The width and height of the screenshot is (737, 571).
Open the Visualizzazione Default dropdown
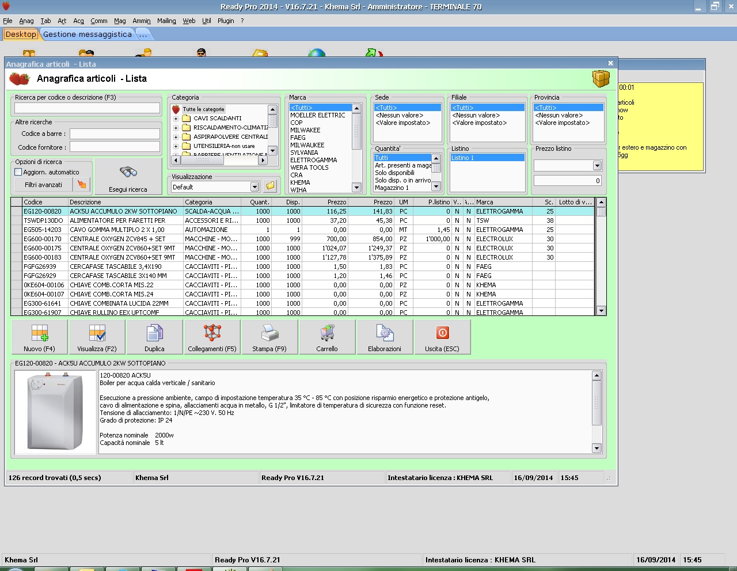(x=254, y=187)
